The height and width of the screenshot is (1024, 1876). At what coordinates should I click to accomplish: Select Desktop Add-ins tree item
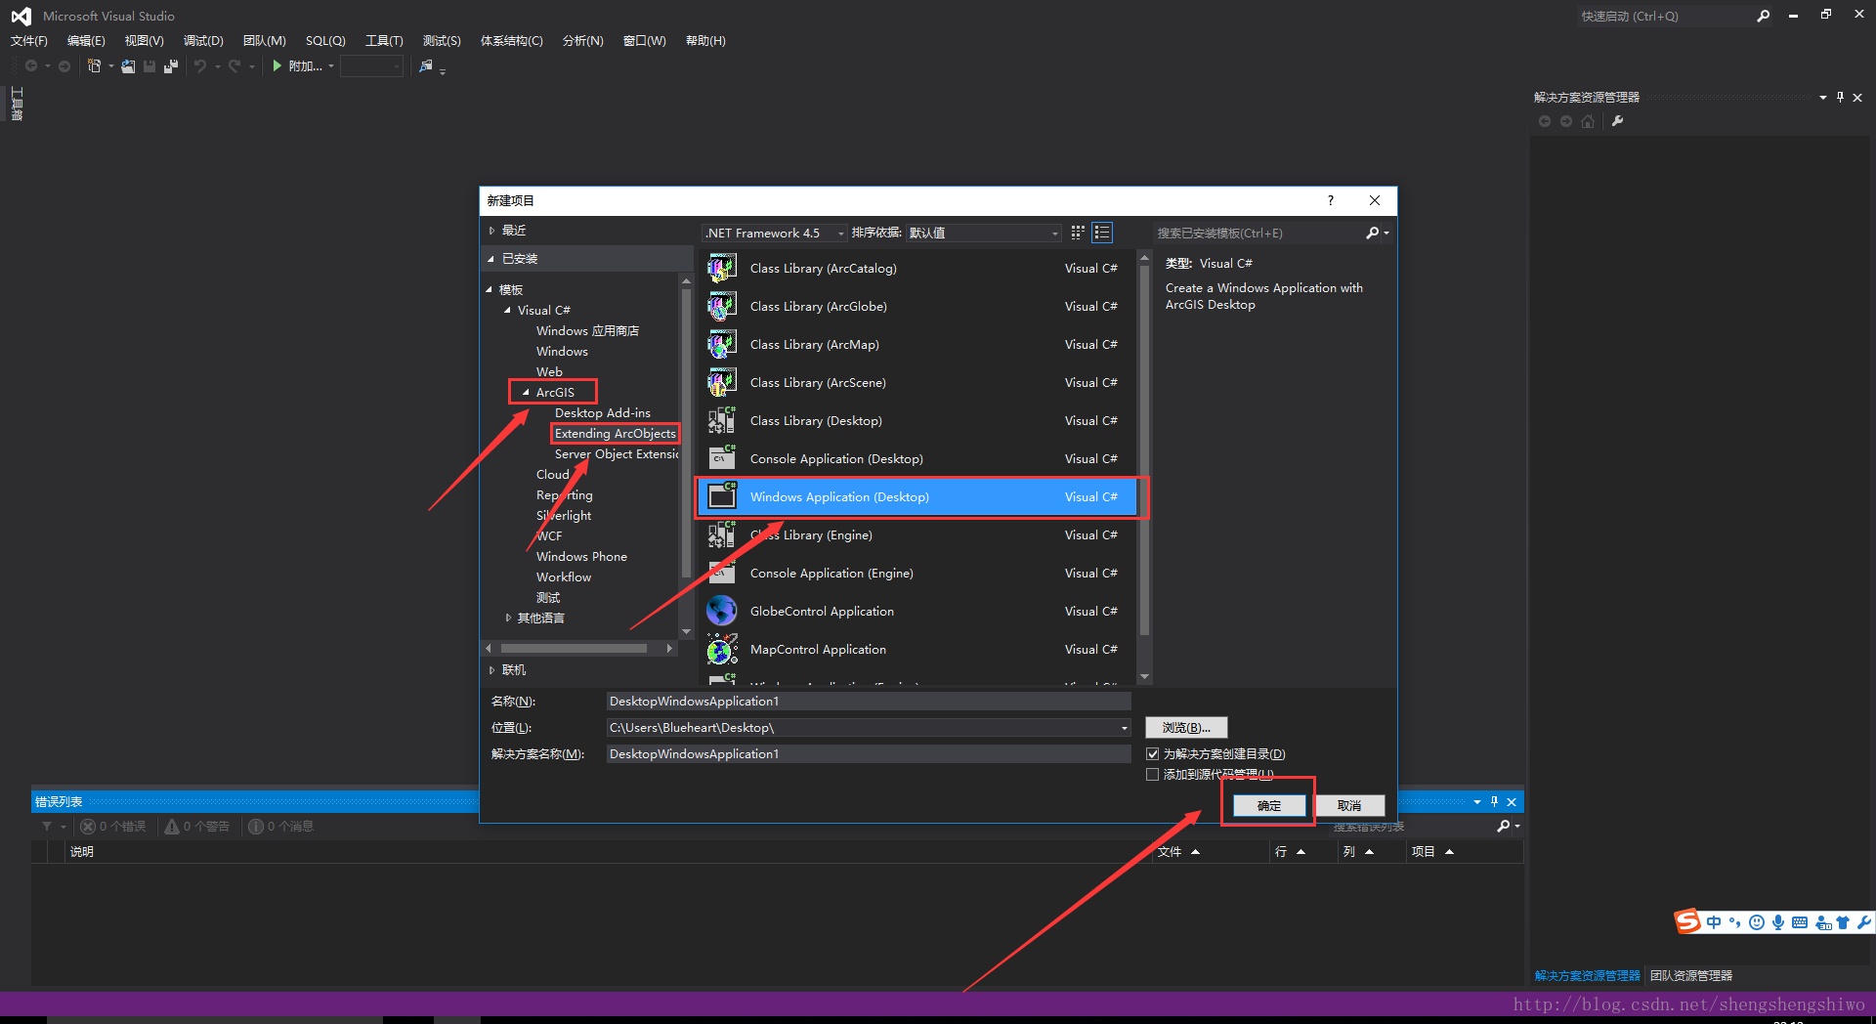[x=602, y=413]
